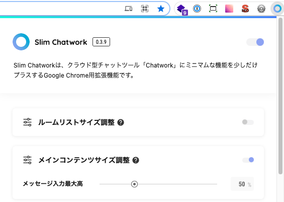Viewport: 284px width, 202px height.
Task: Open the 1Password extension icon
Action: [x=197, y=9]
